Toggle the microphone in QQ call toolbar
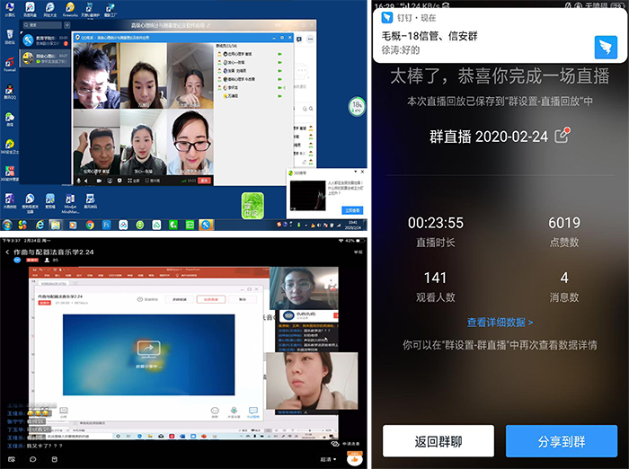The image size is (629, 469). (80, 180)
